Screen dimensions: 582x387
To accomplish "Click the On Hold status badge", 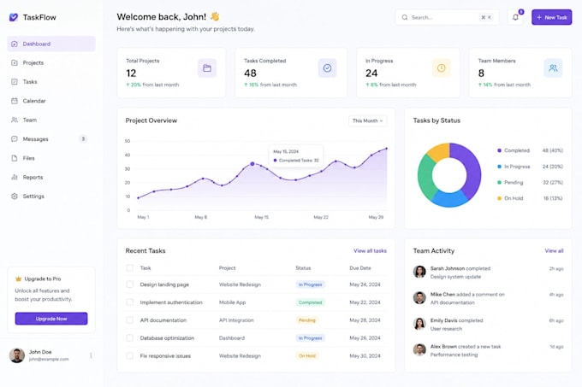I will 307,355.
